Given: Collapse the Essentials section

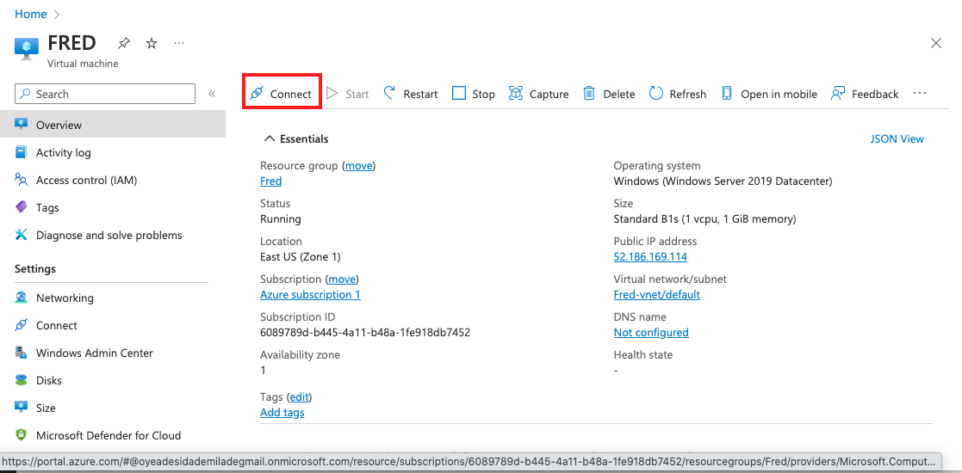Looking at the screenshot, I should (x=270, y=138).
